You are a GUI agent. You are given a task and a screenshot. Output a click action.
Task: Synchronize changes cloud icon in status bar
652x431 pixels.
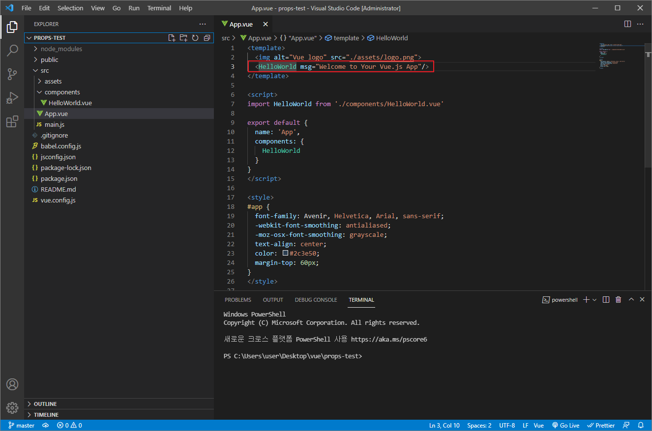coord(46,426)
